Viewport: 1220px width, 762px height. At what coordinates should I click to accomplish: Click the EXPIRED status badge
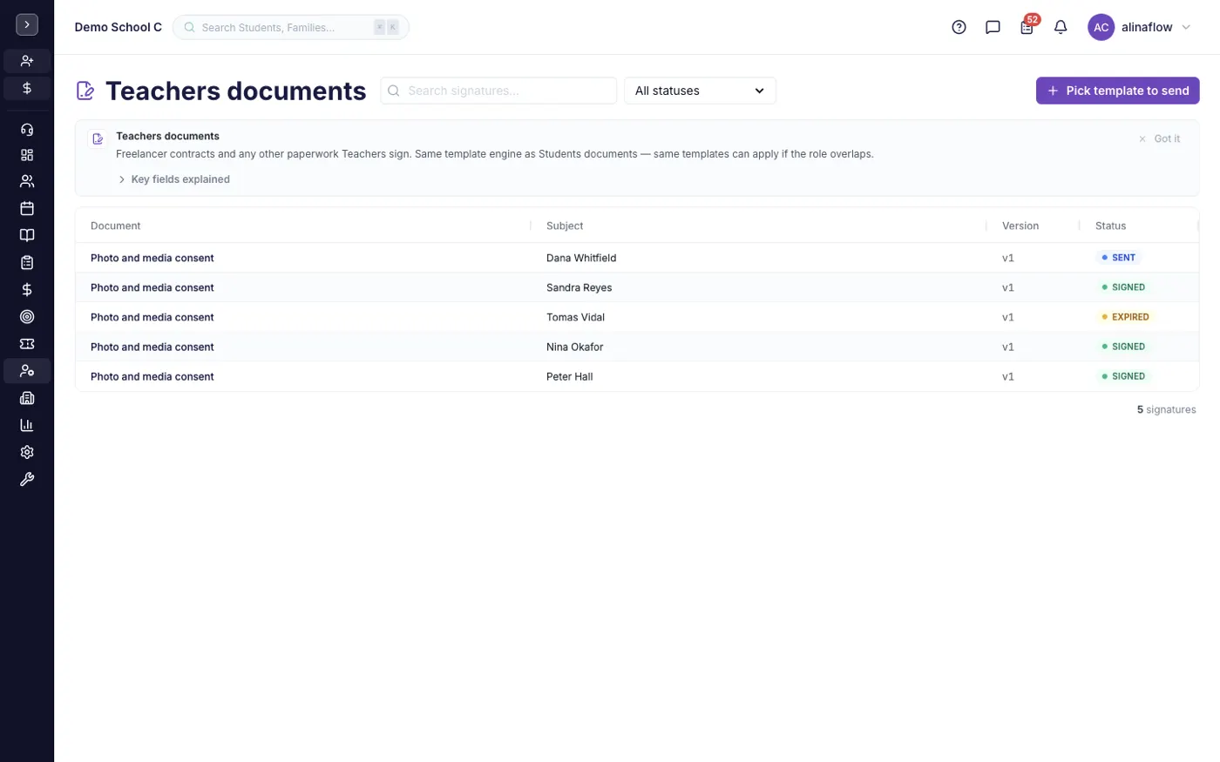(x=1125, y=317)
